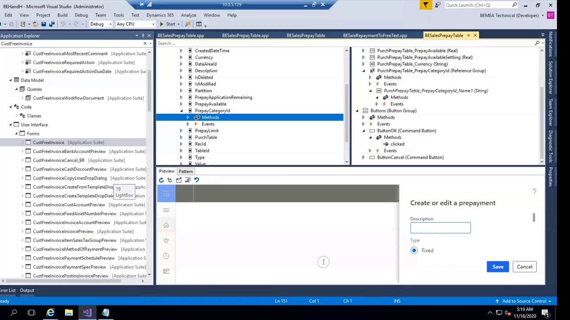
Task: Open the Error List panel tab
Action: (x=8, y=290)
